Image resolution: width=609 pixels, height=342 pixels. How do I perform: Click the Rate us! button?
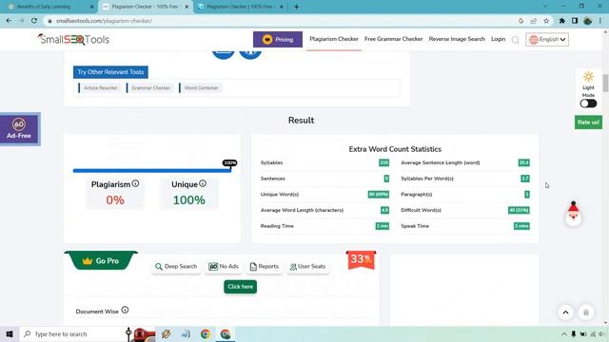pyautogui.click(x=588, y=123)
